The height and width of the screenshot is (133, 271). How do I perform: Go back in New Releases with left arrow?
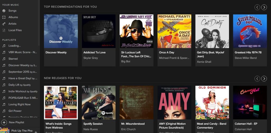click(257, 79)
